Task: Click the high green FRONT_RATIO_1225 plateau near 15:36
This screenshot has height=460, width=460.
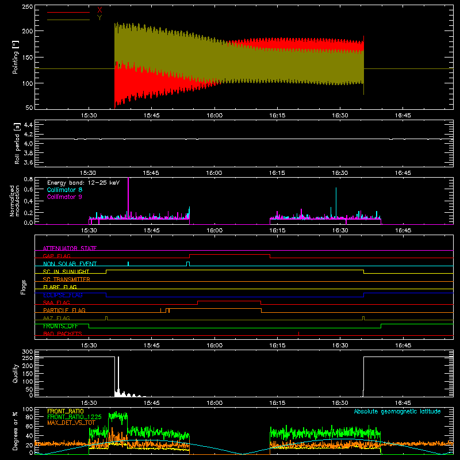Action: pos(118,416)
